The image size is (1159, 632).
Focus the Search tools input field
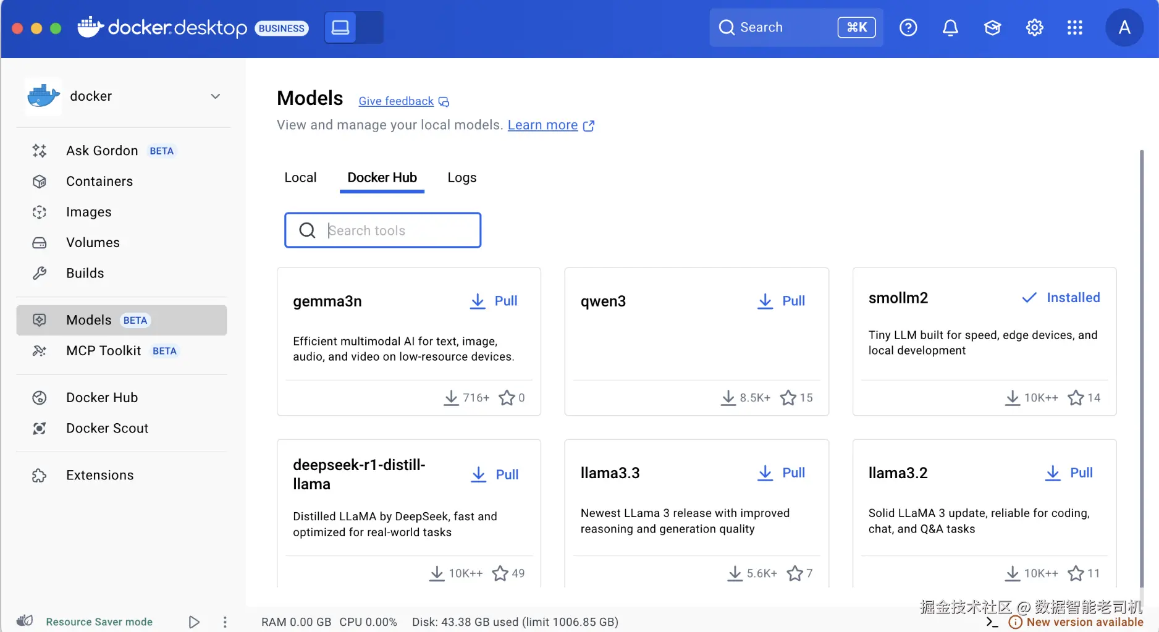point(382,230)
